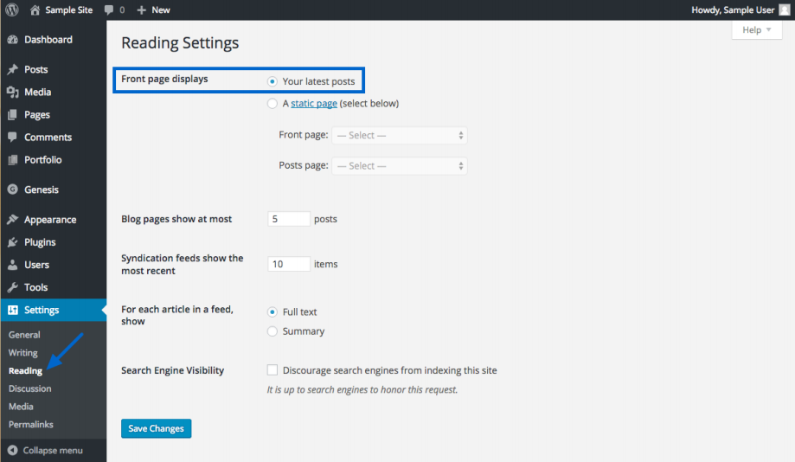
Task: Follow the 'static page' hyperlink
Action: coord(313,104)
